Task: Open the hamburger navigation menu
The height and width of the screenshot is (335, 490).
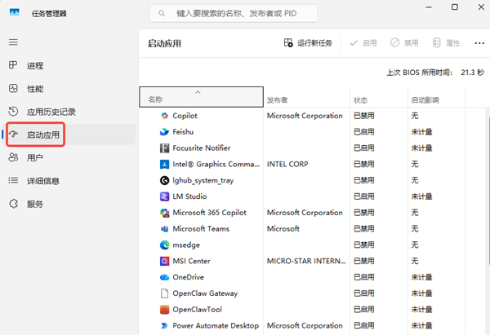Action: [13, 42]
